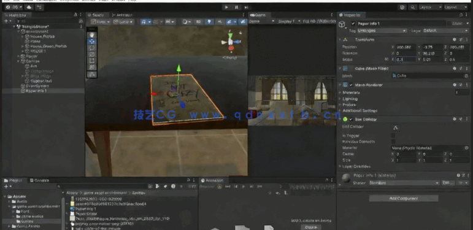Viewport: 473px width, 230px height.
Task: Open the Mesh object picker circle
Action: [466, 76]
